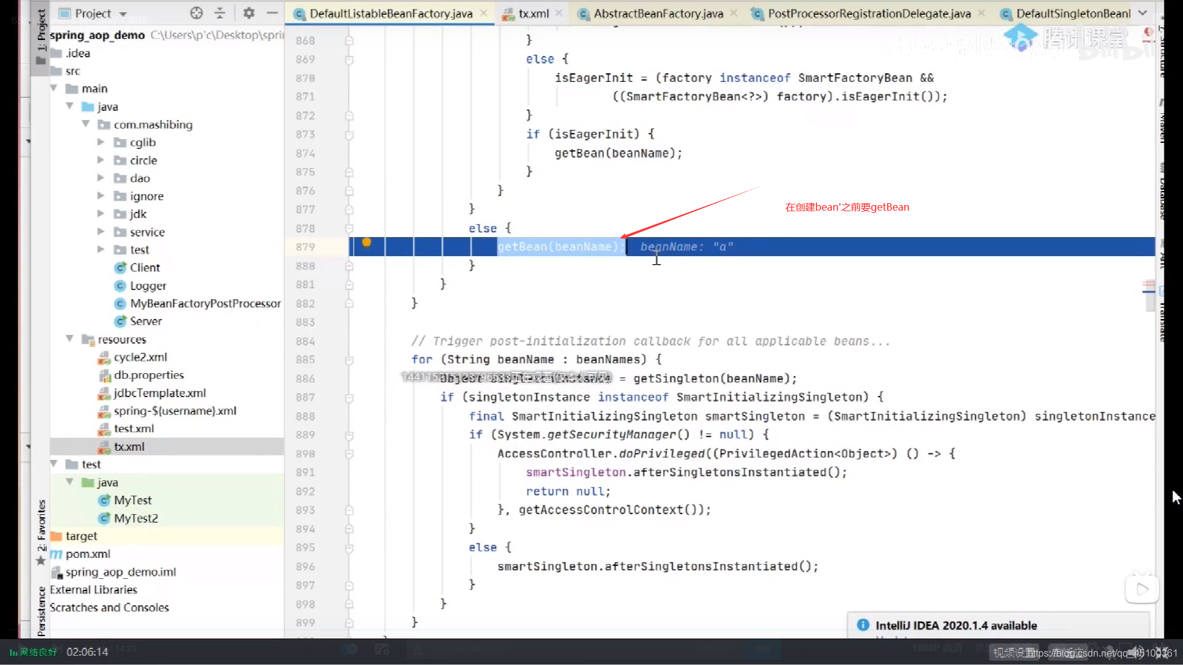This screenshot has width=1183, height=665.
Task: Collapse the resources folder
Action: pos(70,339)
